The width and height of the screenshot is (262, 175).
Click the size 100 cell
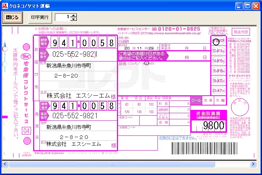point(151,104)
